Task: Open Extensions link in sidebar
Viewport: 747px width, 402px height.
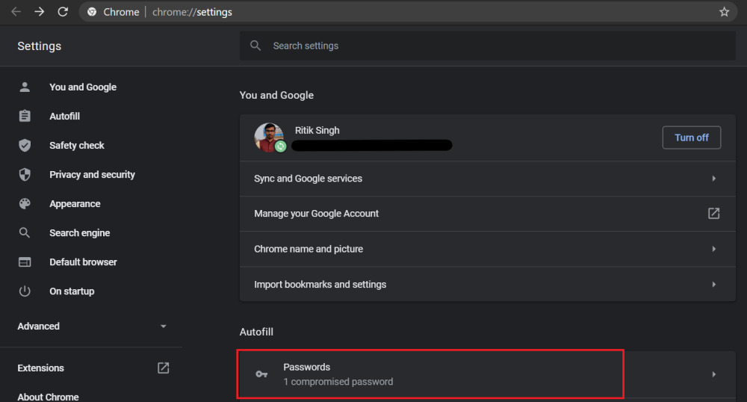Action: (40, 368)
